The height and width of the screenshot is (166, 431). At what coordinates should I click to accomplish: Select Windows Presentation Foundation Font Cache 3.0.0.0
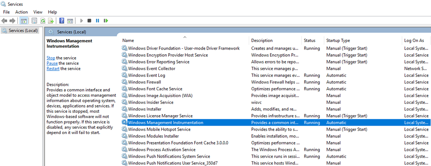click(x=178, y=143)
